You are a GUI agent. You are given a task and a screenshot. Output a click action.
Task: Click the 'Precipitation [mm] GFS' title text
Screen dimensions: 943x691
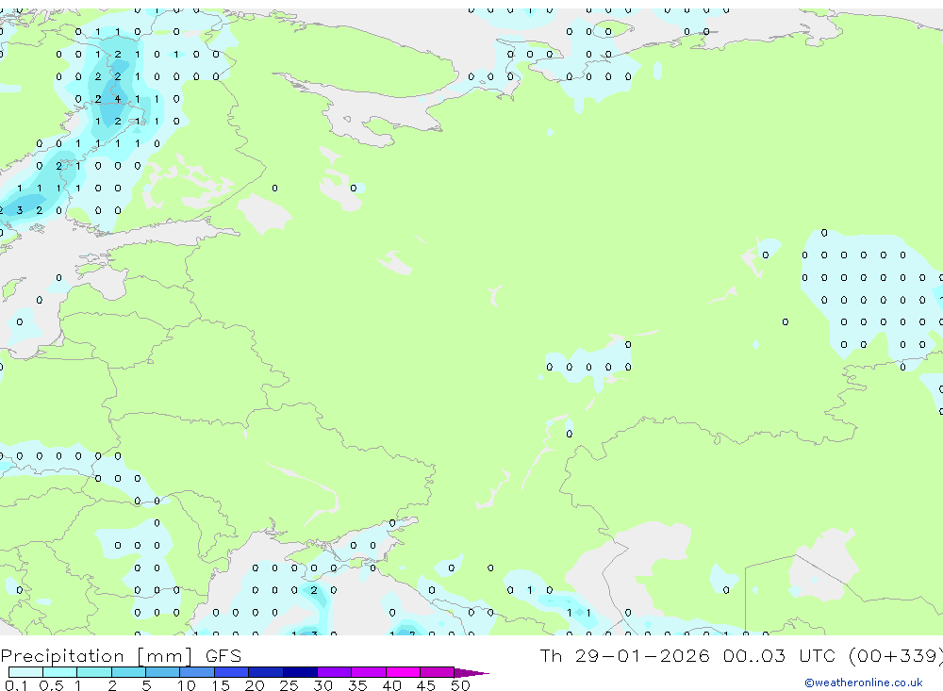click(x=121, y=655)
